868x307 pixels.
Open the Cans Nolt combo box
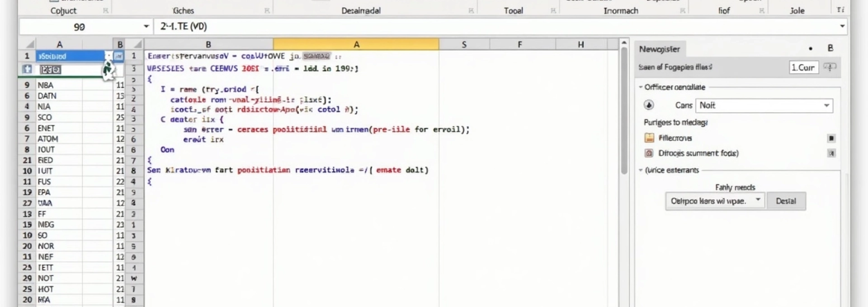764,105
